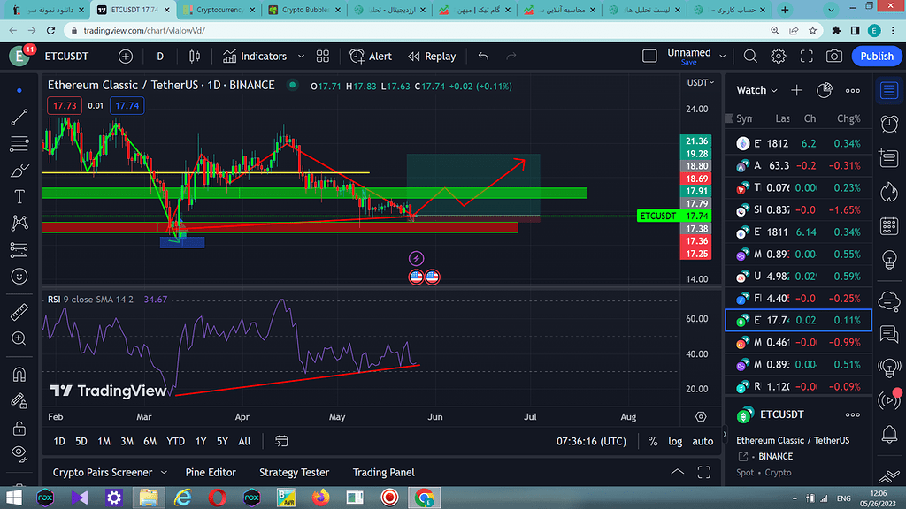Toggle the log scale option
Image resolution: width=906 pixels, height=509 pixels.
click(x=675, y=441)
